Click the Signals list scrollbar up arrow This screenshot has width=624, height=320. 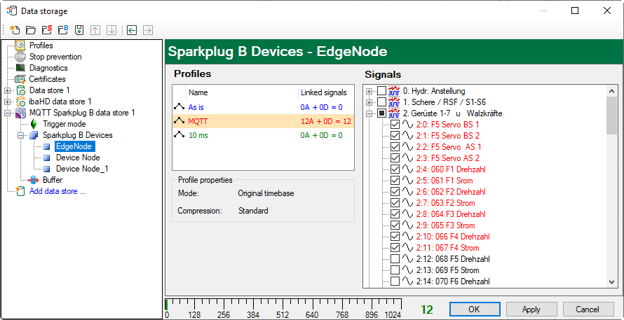tap(611, 91)
